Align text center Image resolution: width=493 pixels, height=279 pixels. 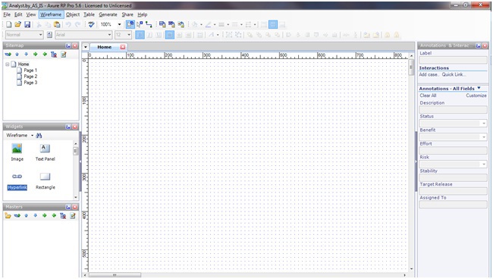pyautogui.click(x=179, y=35)
